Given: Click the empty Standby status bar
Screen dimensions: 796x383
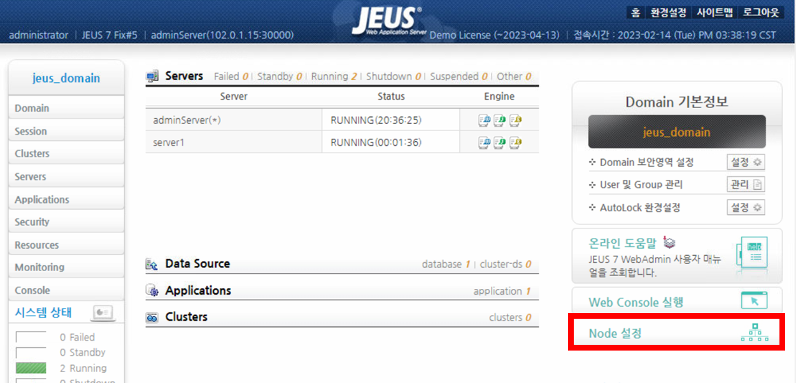Looking at the screenshot, I should click(x=31, y=352).
